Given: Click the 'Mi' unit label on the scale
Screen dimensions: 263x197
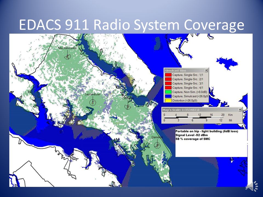Looking at the screenshot, I should pos(230,120).
